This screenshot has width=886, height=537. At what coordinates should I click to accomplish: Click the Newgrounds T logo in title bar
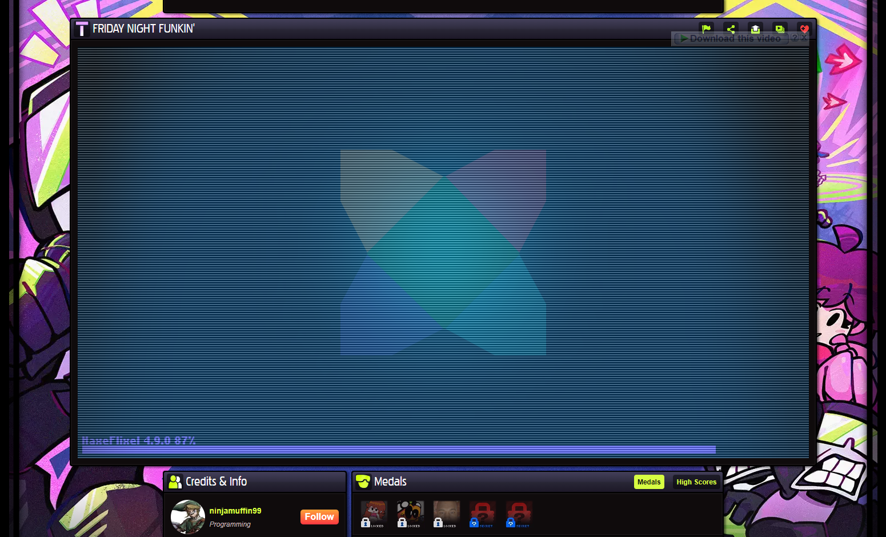pos(82,28)
